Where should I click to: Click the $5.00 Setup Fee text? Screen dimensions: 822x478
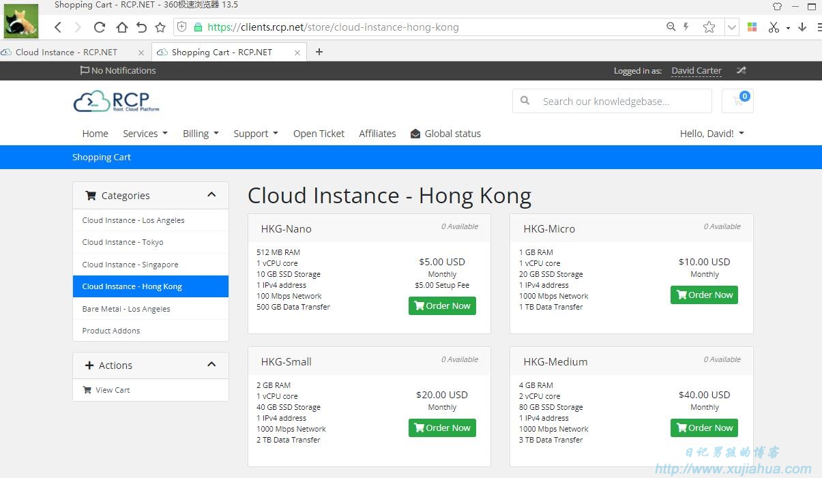[x=442, y=285]
